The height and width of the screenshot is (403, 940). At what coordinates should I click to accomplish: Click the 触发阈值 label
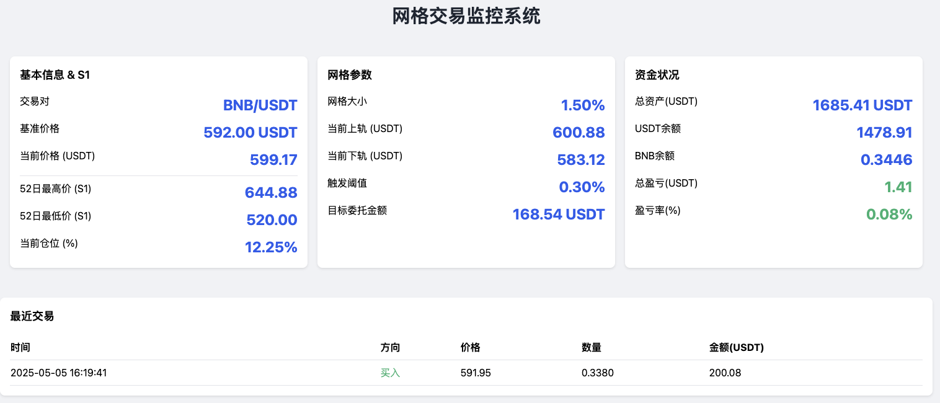347,183
